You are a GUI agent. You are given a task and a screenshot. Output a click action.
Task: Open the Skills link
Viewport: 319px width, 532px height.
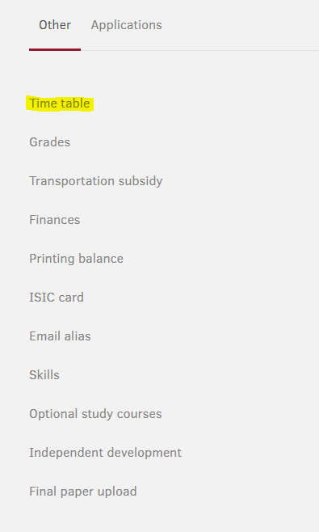pyautogui.click(x=44, y=375)
